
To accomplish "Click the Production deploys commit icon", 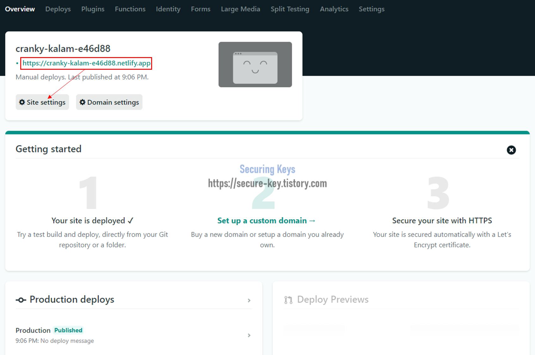I will [x=21, y=300].
